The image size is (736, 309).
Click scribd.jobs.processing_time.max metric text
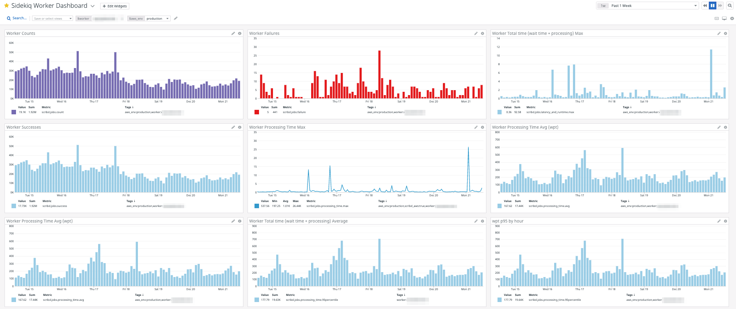click(x=328, y=206)
